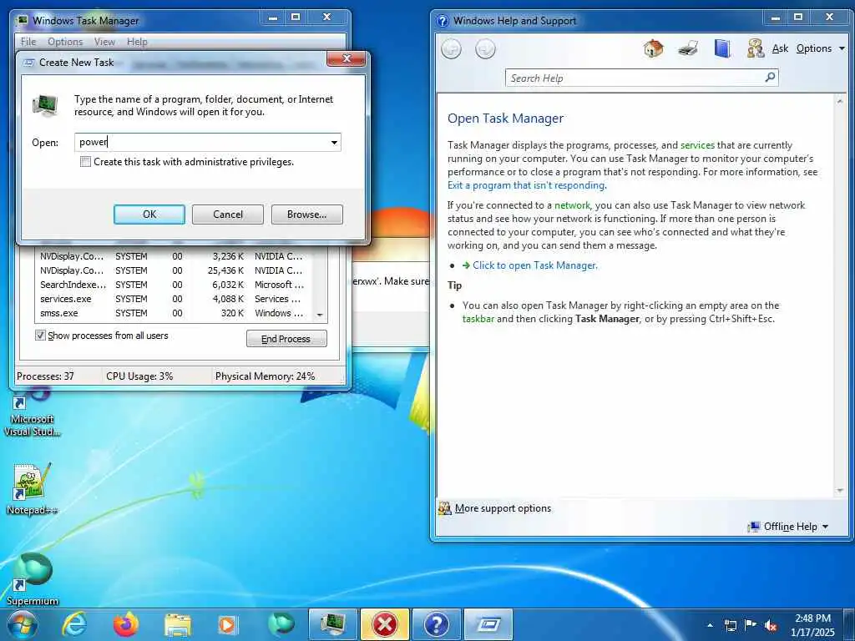Select the services.exe process row
The image size is (855, 641).
[175, 299]
